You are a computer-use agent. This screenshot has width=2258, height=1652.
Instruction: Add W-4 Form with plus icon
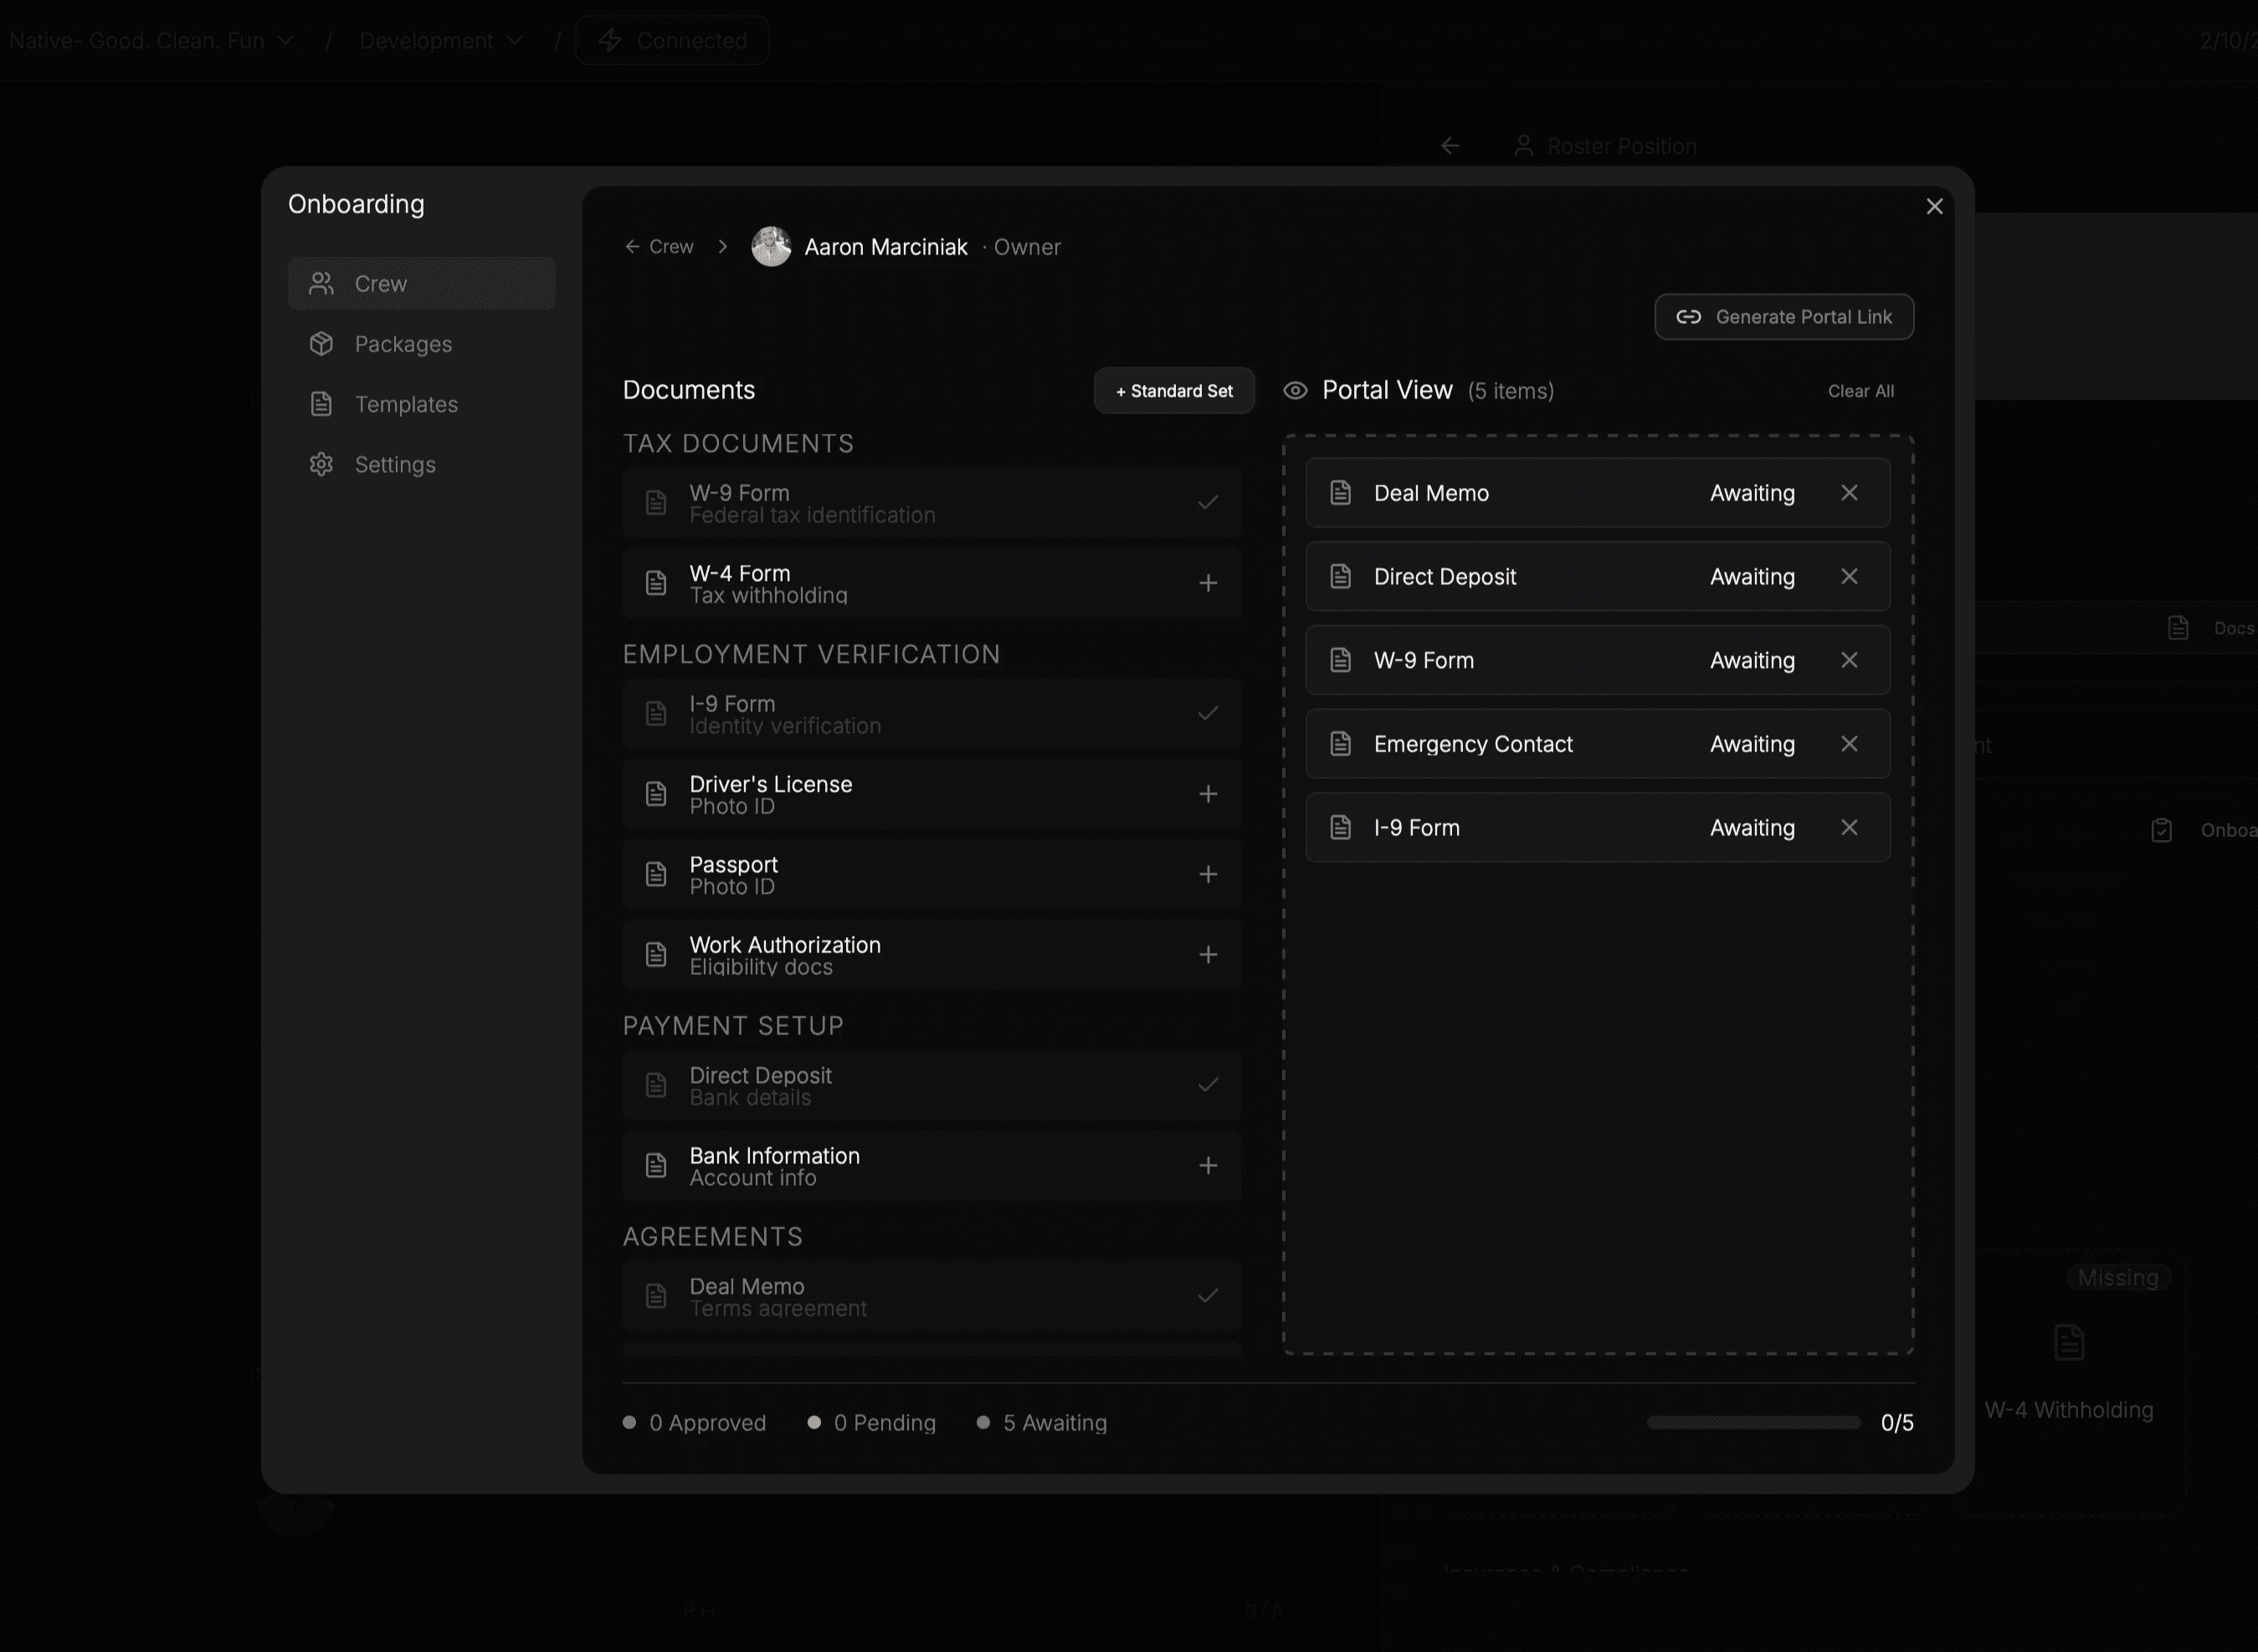point(1208,583)
